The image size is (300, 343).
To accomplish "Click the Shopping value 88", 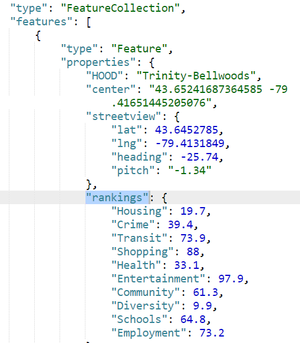I will coord(193,252).
